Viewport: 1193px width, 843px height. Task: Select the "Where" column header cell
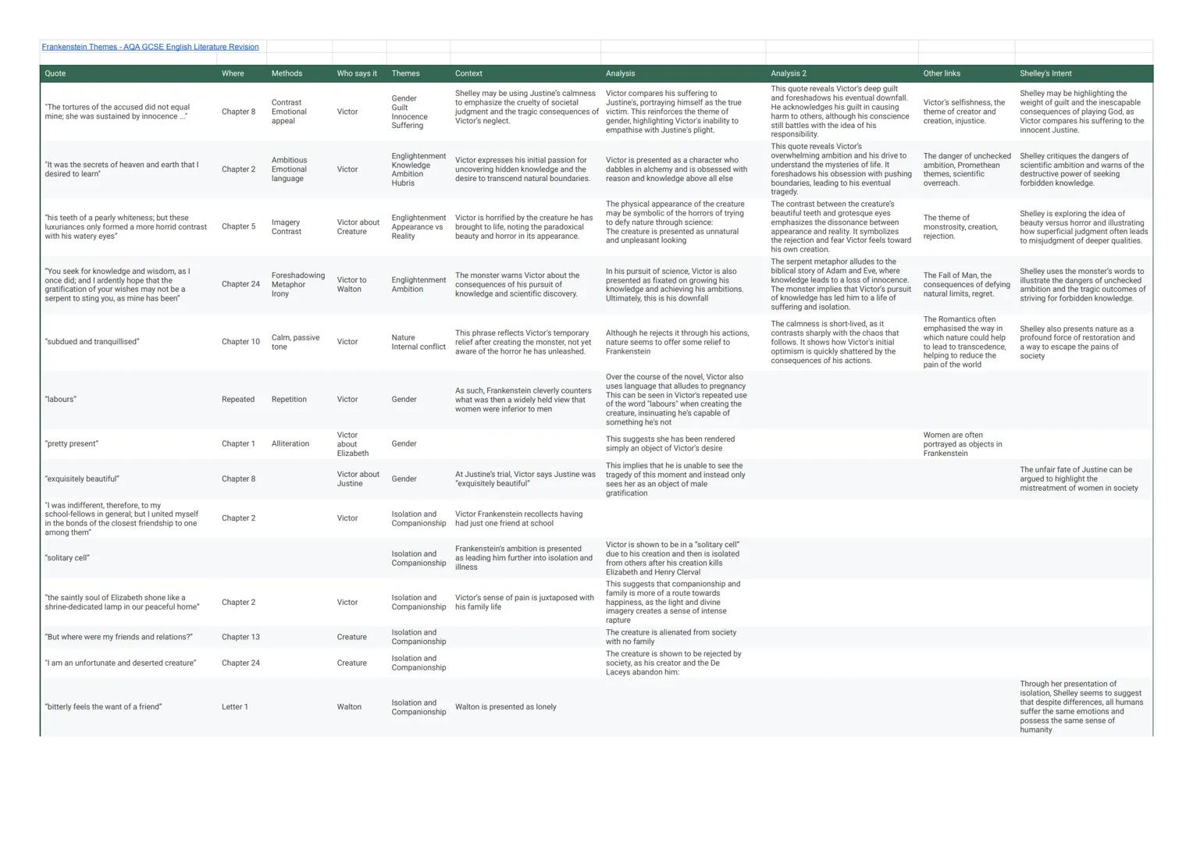click(x=233, y=73)
